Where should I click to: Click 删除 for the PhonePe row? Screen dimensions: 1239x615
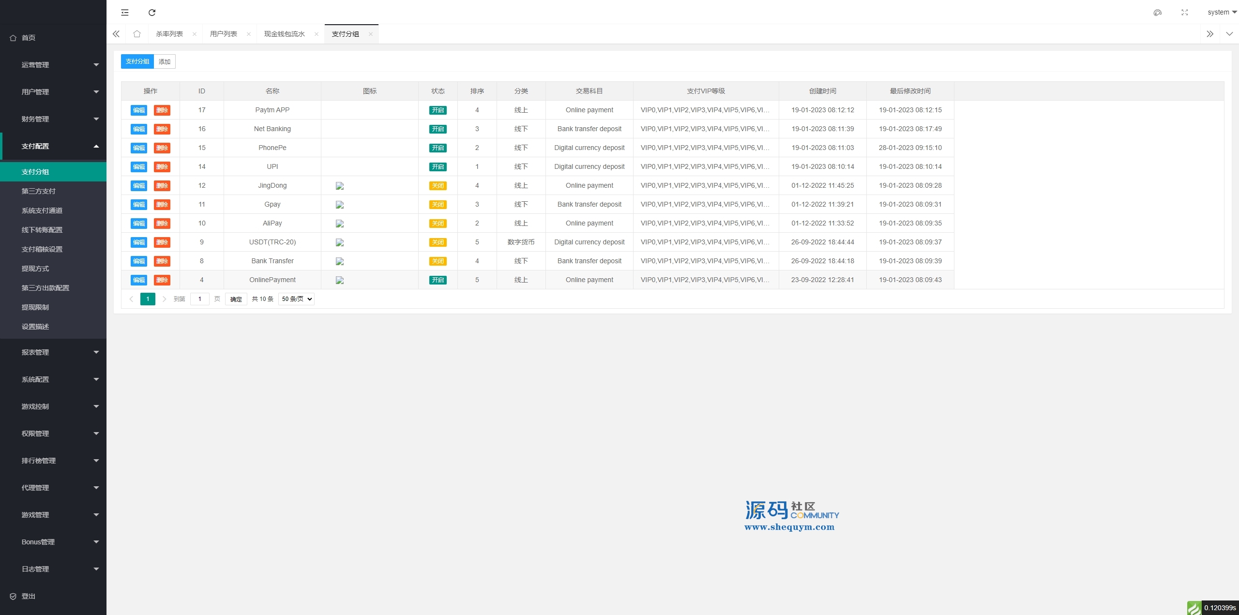click(162, 148)
